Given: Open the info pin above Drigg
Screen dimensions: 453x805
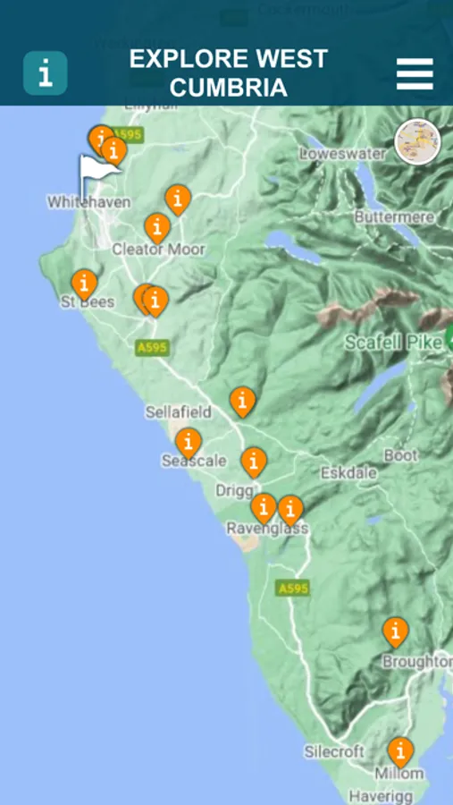Looking at the screenshot, I should click(x=254, y=462).
